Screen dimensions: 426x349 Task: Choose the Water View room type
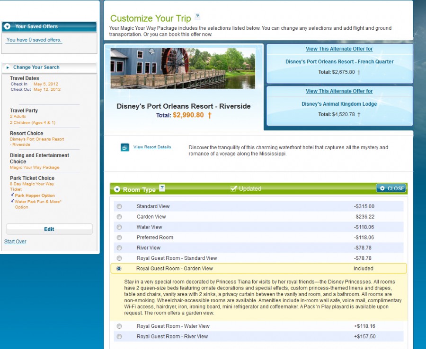[119, 227]
